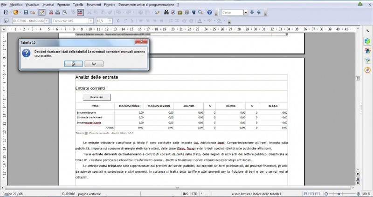Toggle automatic spellcheck ABC icon
Viewport: 373px width, 197px height.
tap(80, 12)
